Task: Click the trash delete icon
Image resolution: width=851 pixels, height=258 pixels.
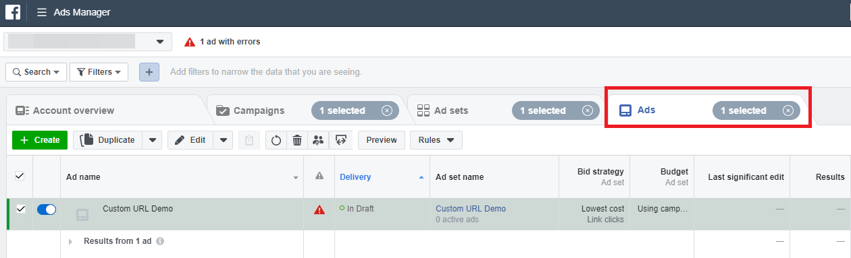Action: tap(297, 140)
